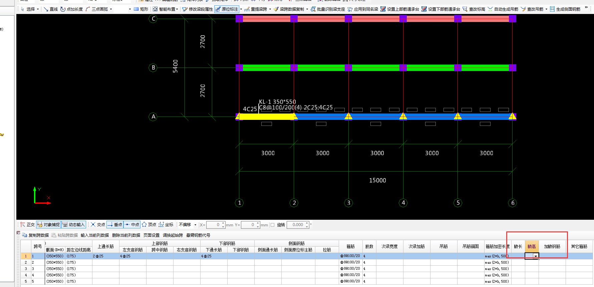594x287 pixels.
Task: Click 查改吊筋 check hanger bars tool
Action: (532, 9)
